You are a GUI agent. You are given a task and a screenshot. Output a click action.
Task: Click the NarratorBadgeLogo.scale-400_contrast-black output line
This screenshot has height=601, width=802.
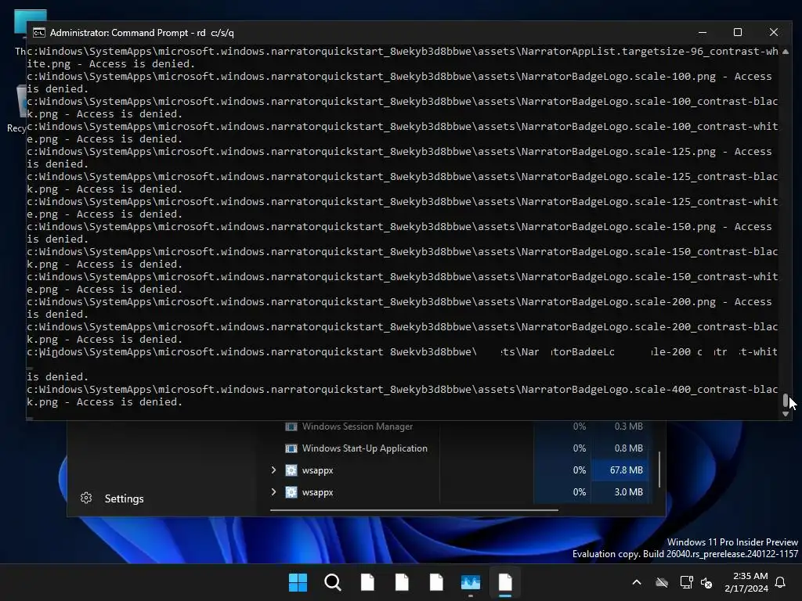point(403,395)
